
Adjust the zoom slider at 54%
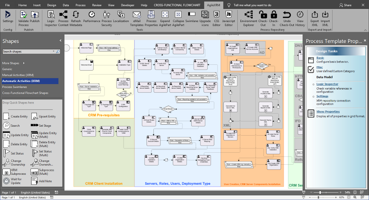[x=320, y=193]
